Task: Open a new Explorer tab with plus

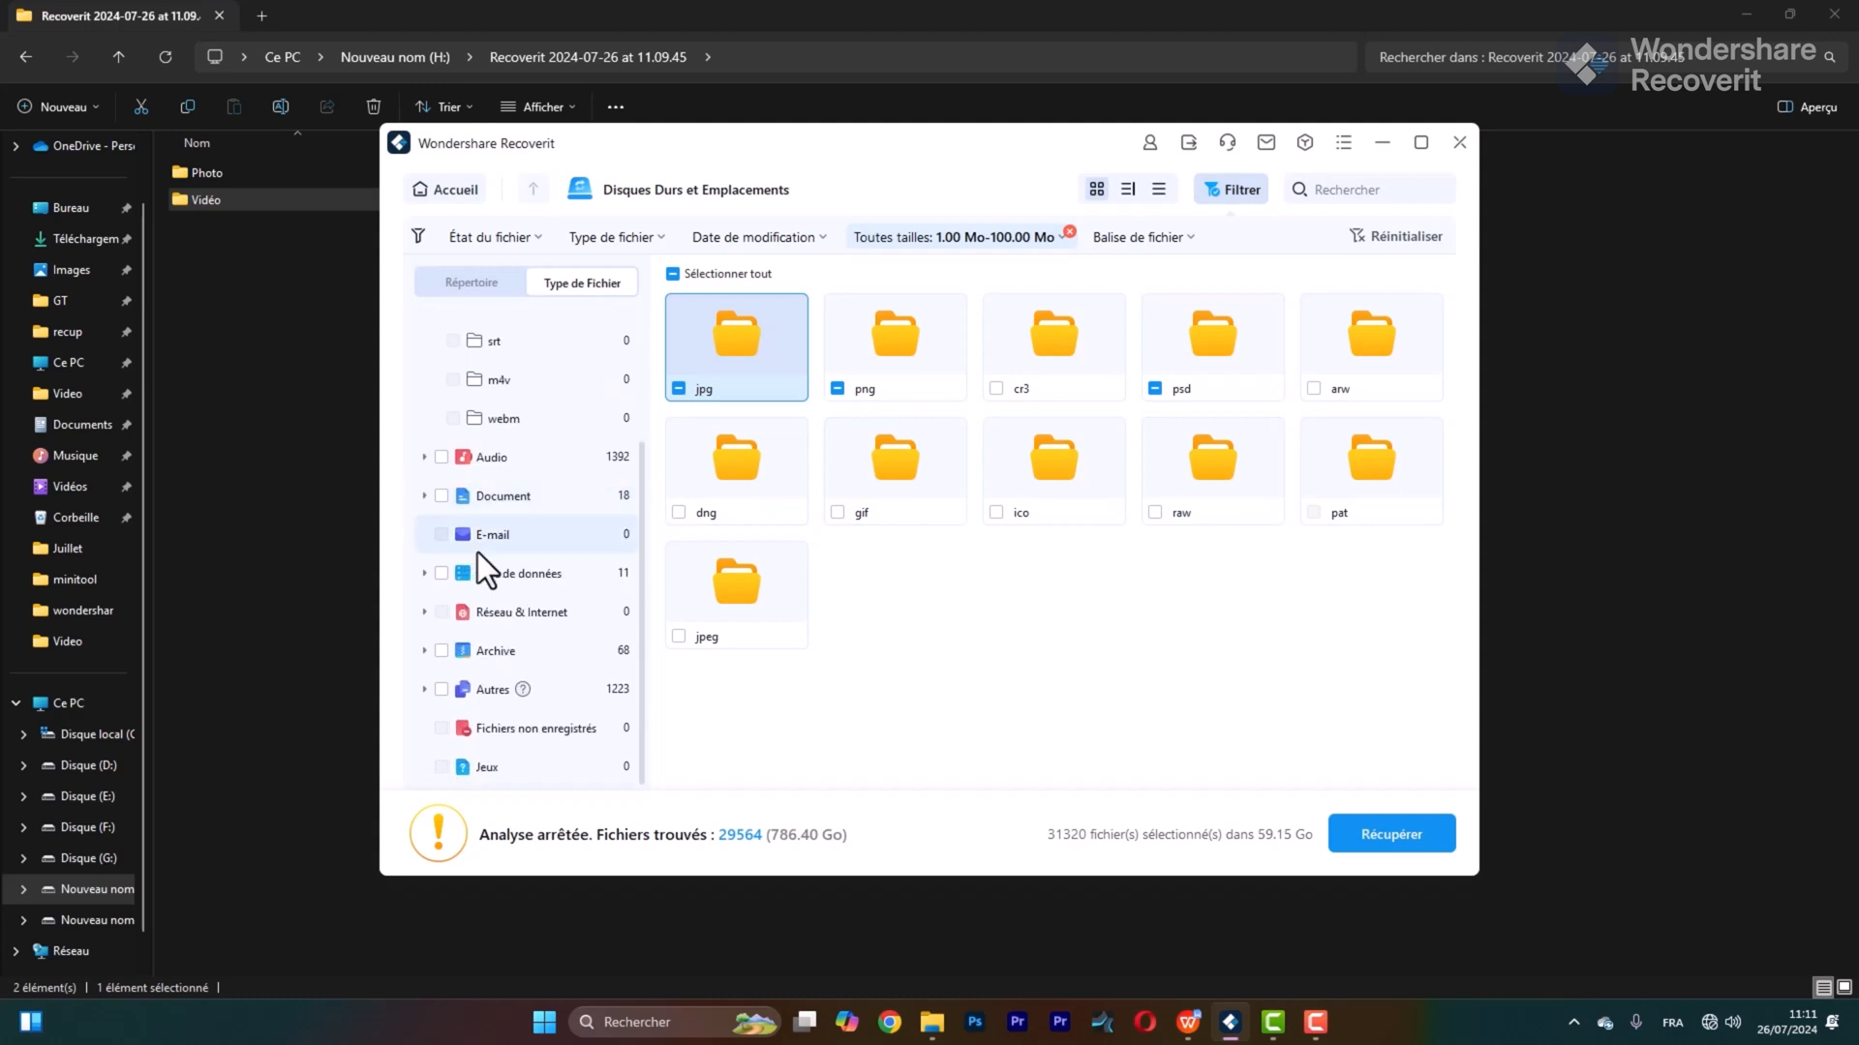Action: [x=261, y=16]
